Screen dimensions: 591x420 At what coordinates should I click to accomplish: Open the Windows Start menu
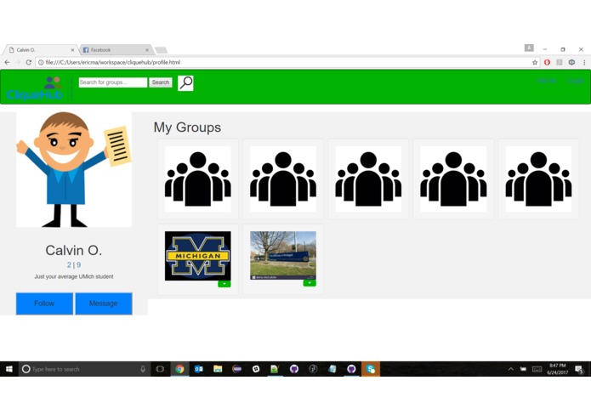(9, 369)
